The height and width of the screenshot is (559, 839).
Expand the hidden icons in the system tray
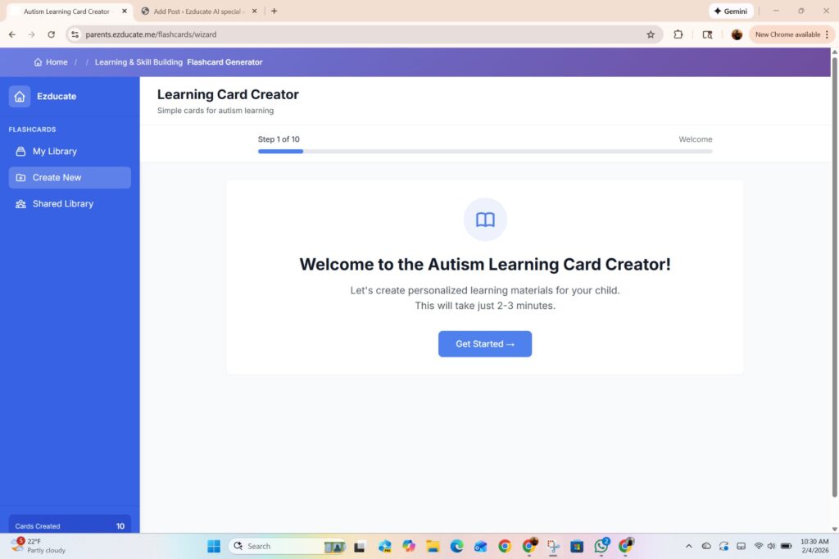click(688, 546)
